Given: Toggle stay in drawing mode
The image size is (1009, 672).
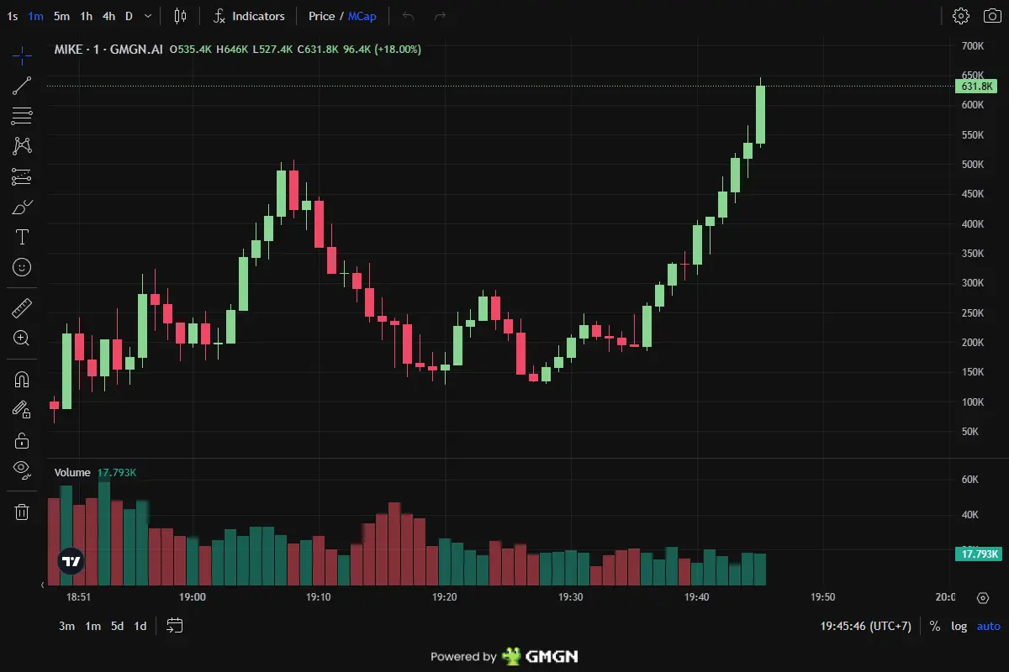Looking at the screenshot, I should (22, 410).
